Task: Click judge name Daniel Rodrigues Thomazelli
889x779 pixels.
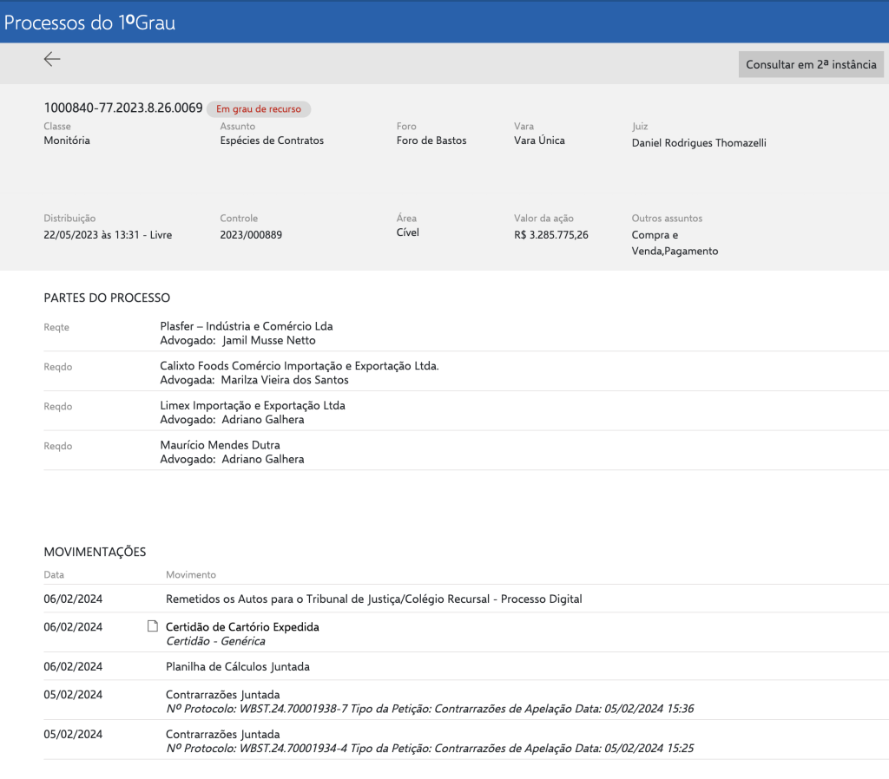Action: pyautogui.click(x=699, y=142)
